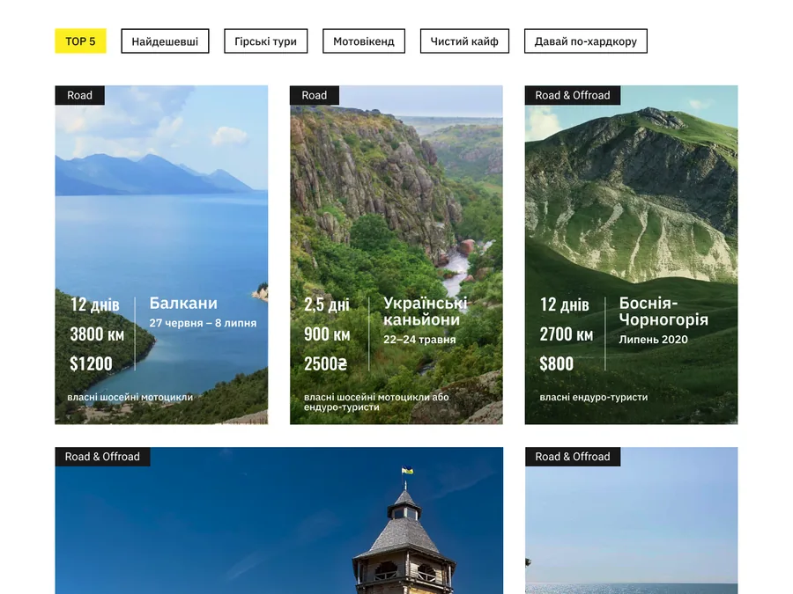Click the 2,5 дні duration text

coord(327,304)
